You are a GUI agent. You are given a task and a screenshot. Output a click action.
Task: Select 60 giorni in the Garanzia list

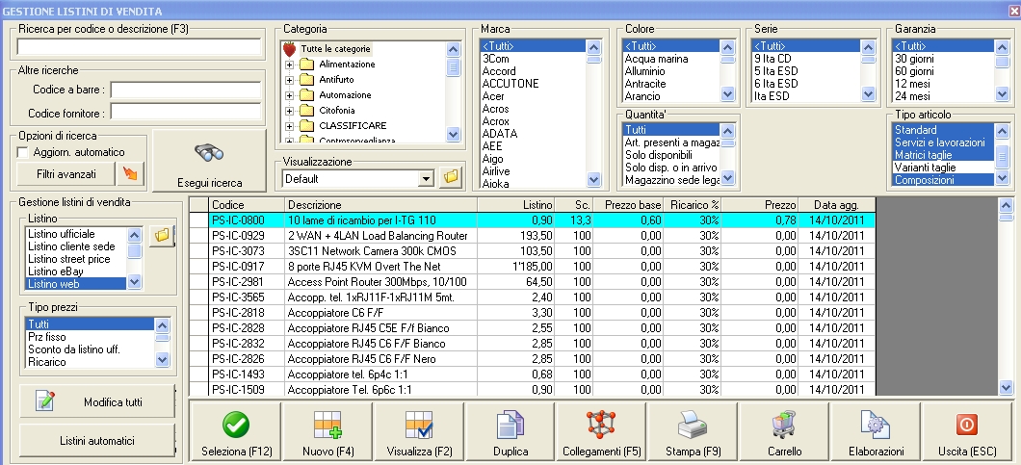click(x=944, y=71)
